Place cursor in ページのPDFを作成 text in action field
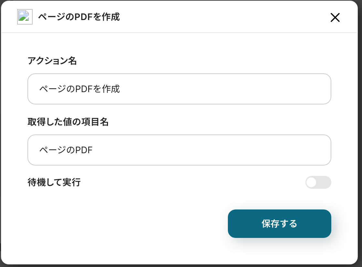The width and height of the screenshot is (362, 267). [x=80, y=89]
